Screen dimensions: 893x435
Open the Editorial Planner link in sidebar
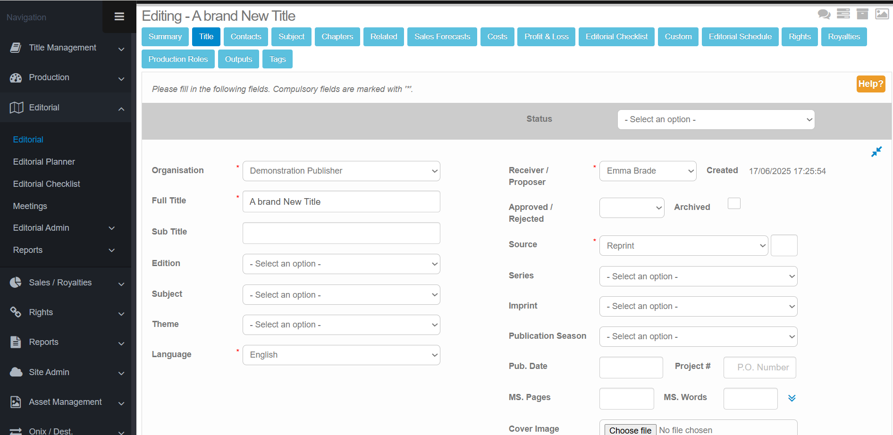tap(44, 162)
